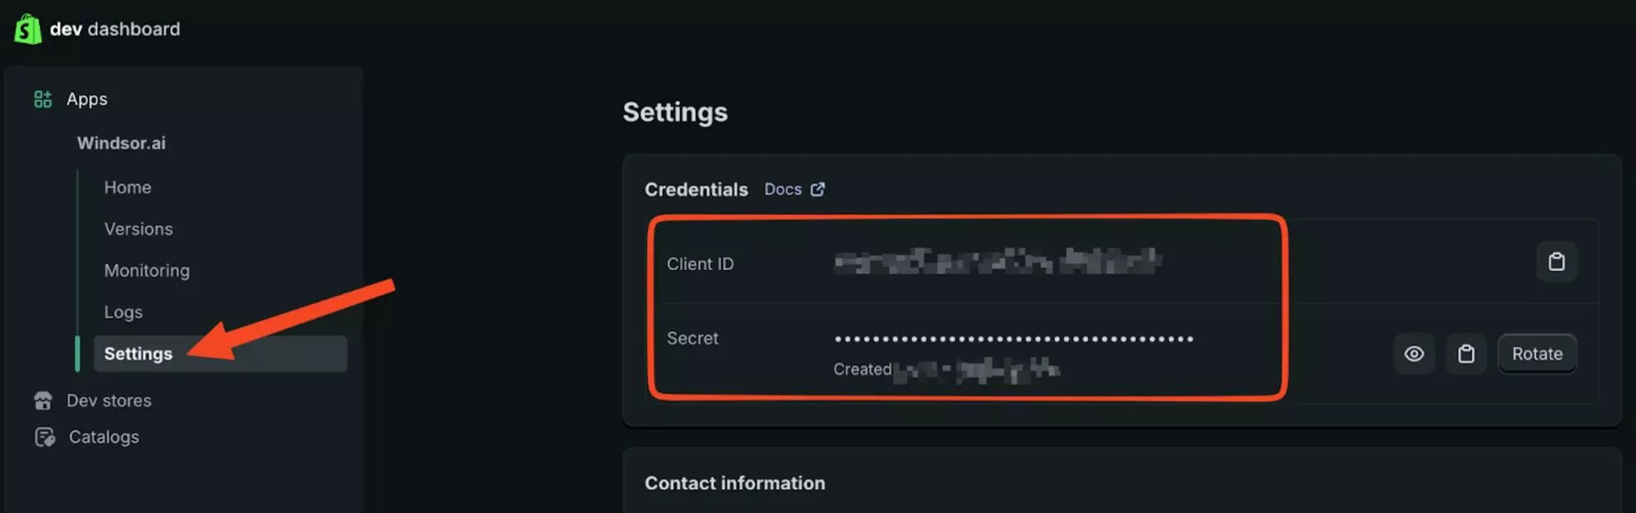This screenshot has height=513, width=1636.
Task: Open the credentials Docs link
Action: pyautogui.click(x=782, y=188)
